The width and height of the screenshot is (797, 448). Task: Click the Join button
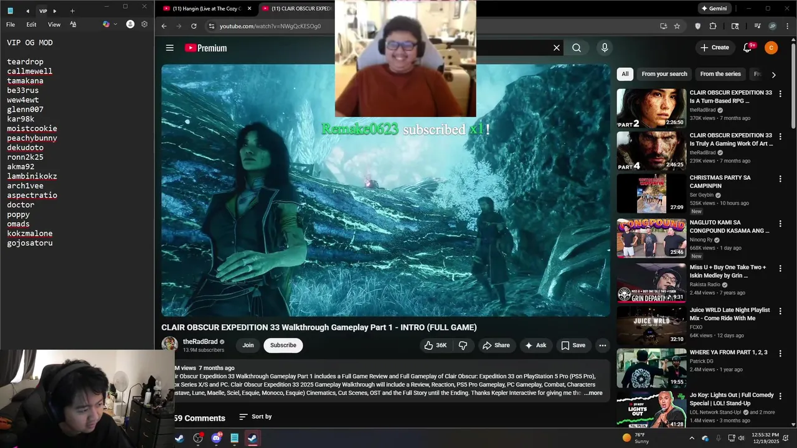pos(248,345)
